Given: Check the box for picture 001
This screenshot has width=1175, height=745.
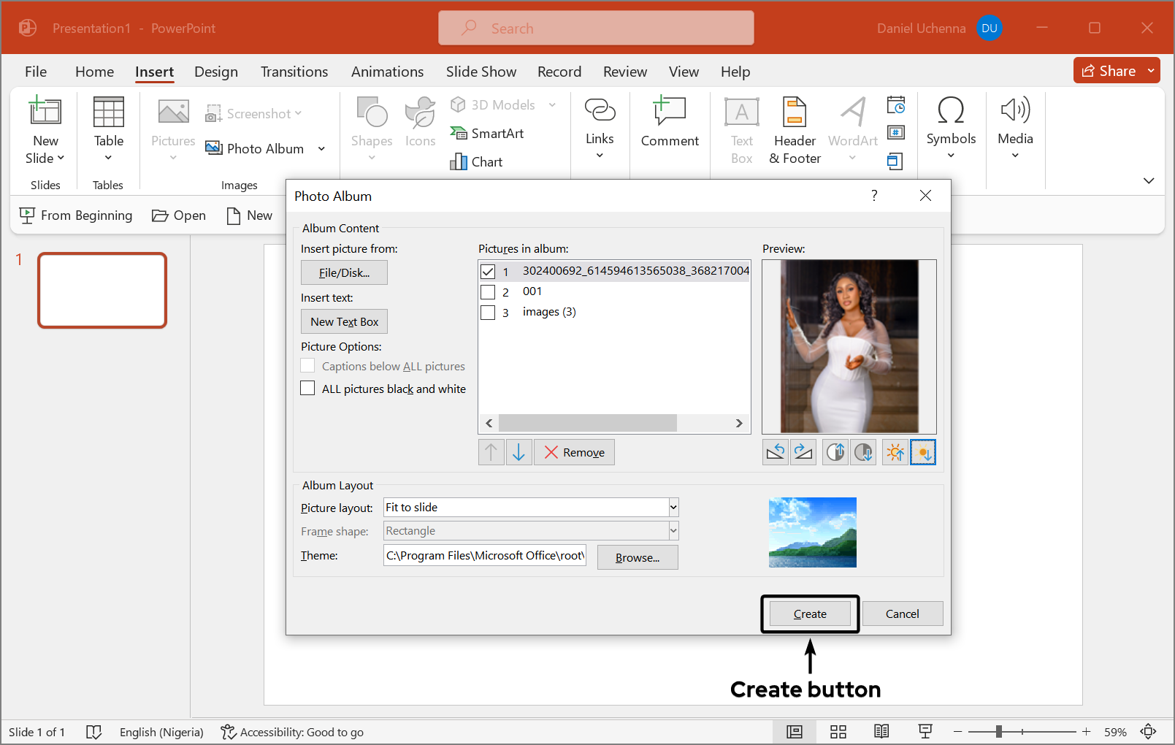Looking at the screenshot, I should [x=488, y=292].
